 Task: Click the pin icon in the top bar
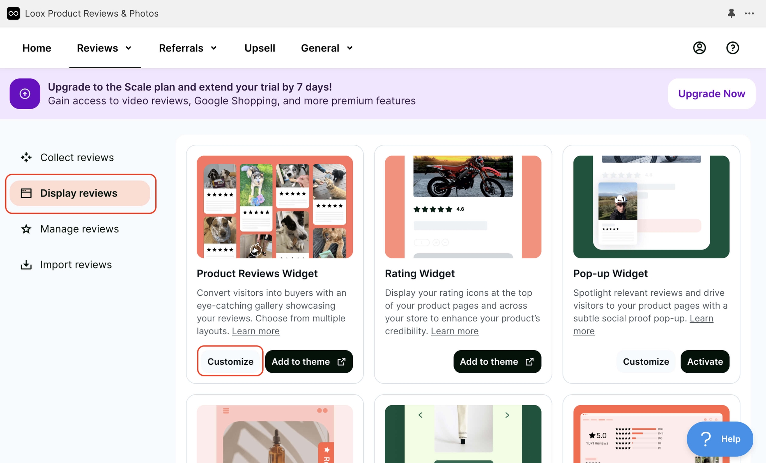[x=731, y=13]
